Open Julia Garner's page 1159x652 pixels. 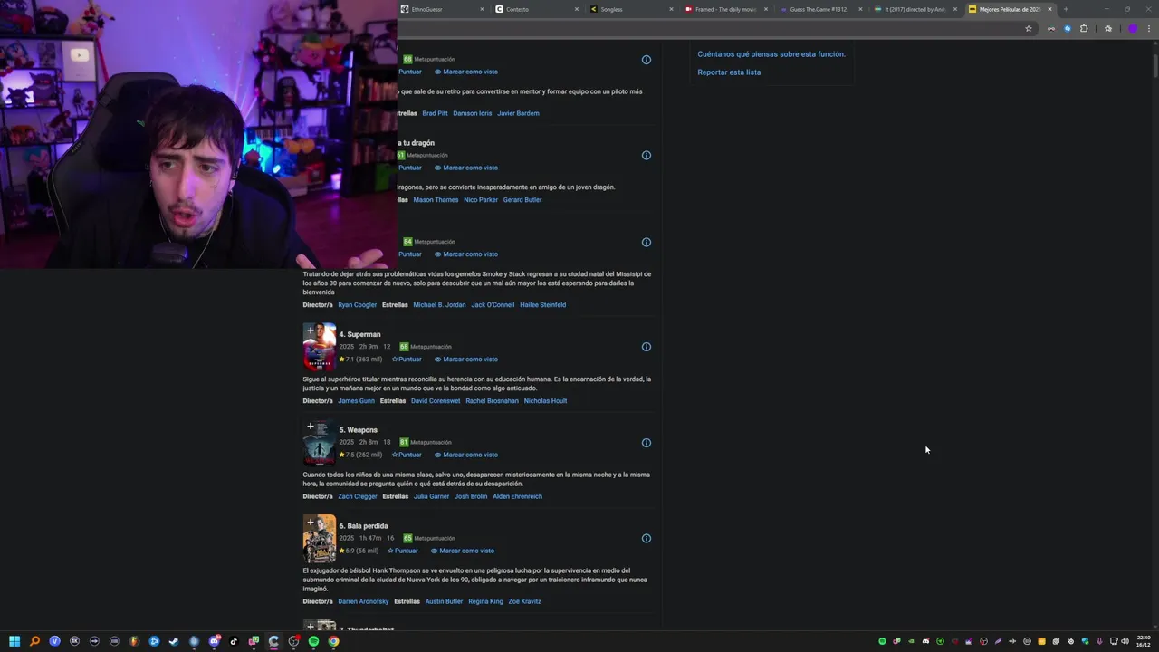coord(431,496)
